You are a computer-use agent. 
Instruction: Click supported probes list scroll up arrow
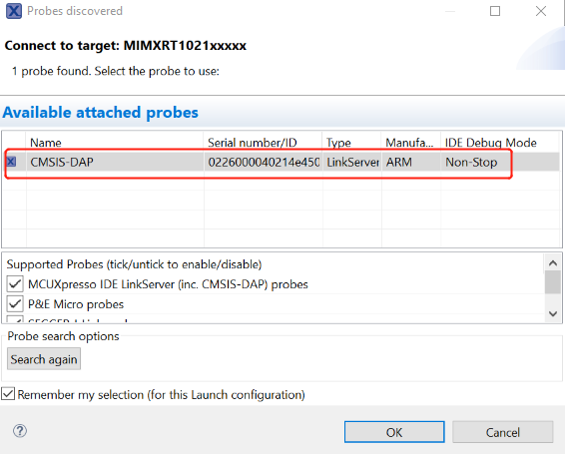click(553, 263)
